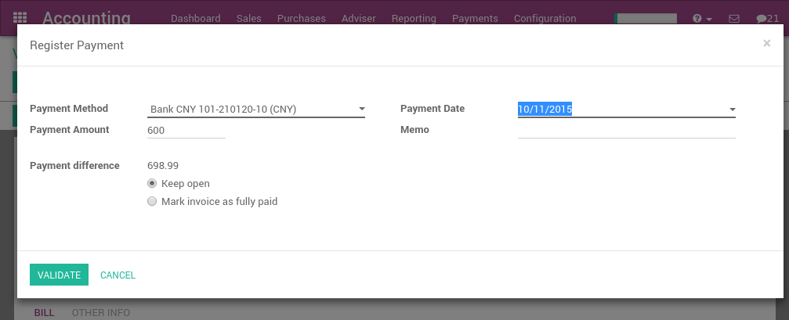The image size is (789, 320).
Task: Open the Dashboard menu
Action: [x=195, y=18]
